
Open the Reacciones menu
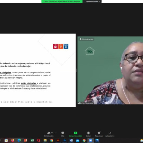(x=99, y=134)
